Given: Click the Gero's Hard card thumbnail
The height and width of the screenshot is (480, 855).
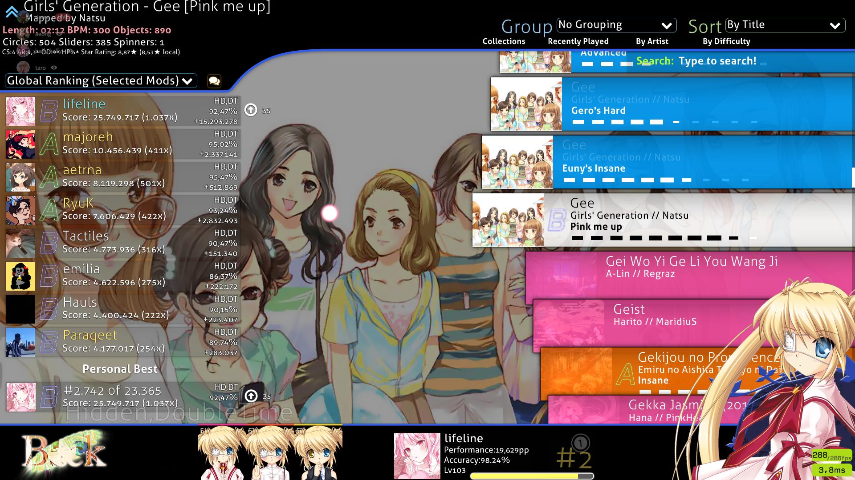Looking at the screenshot, I should coord(526,104).
